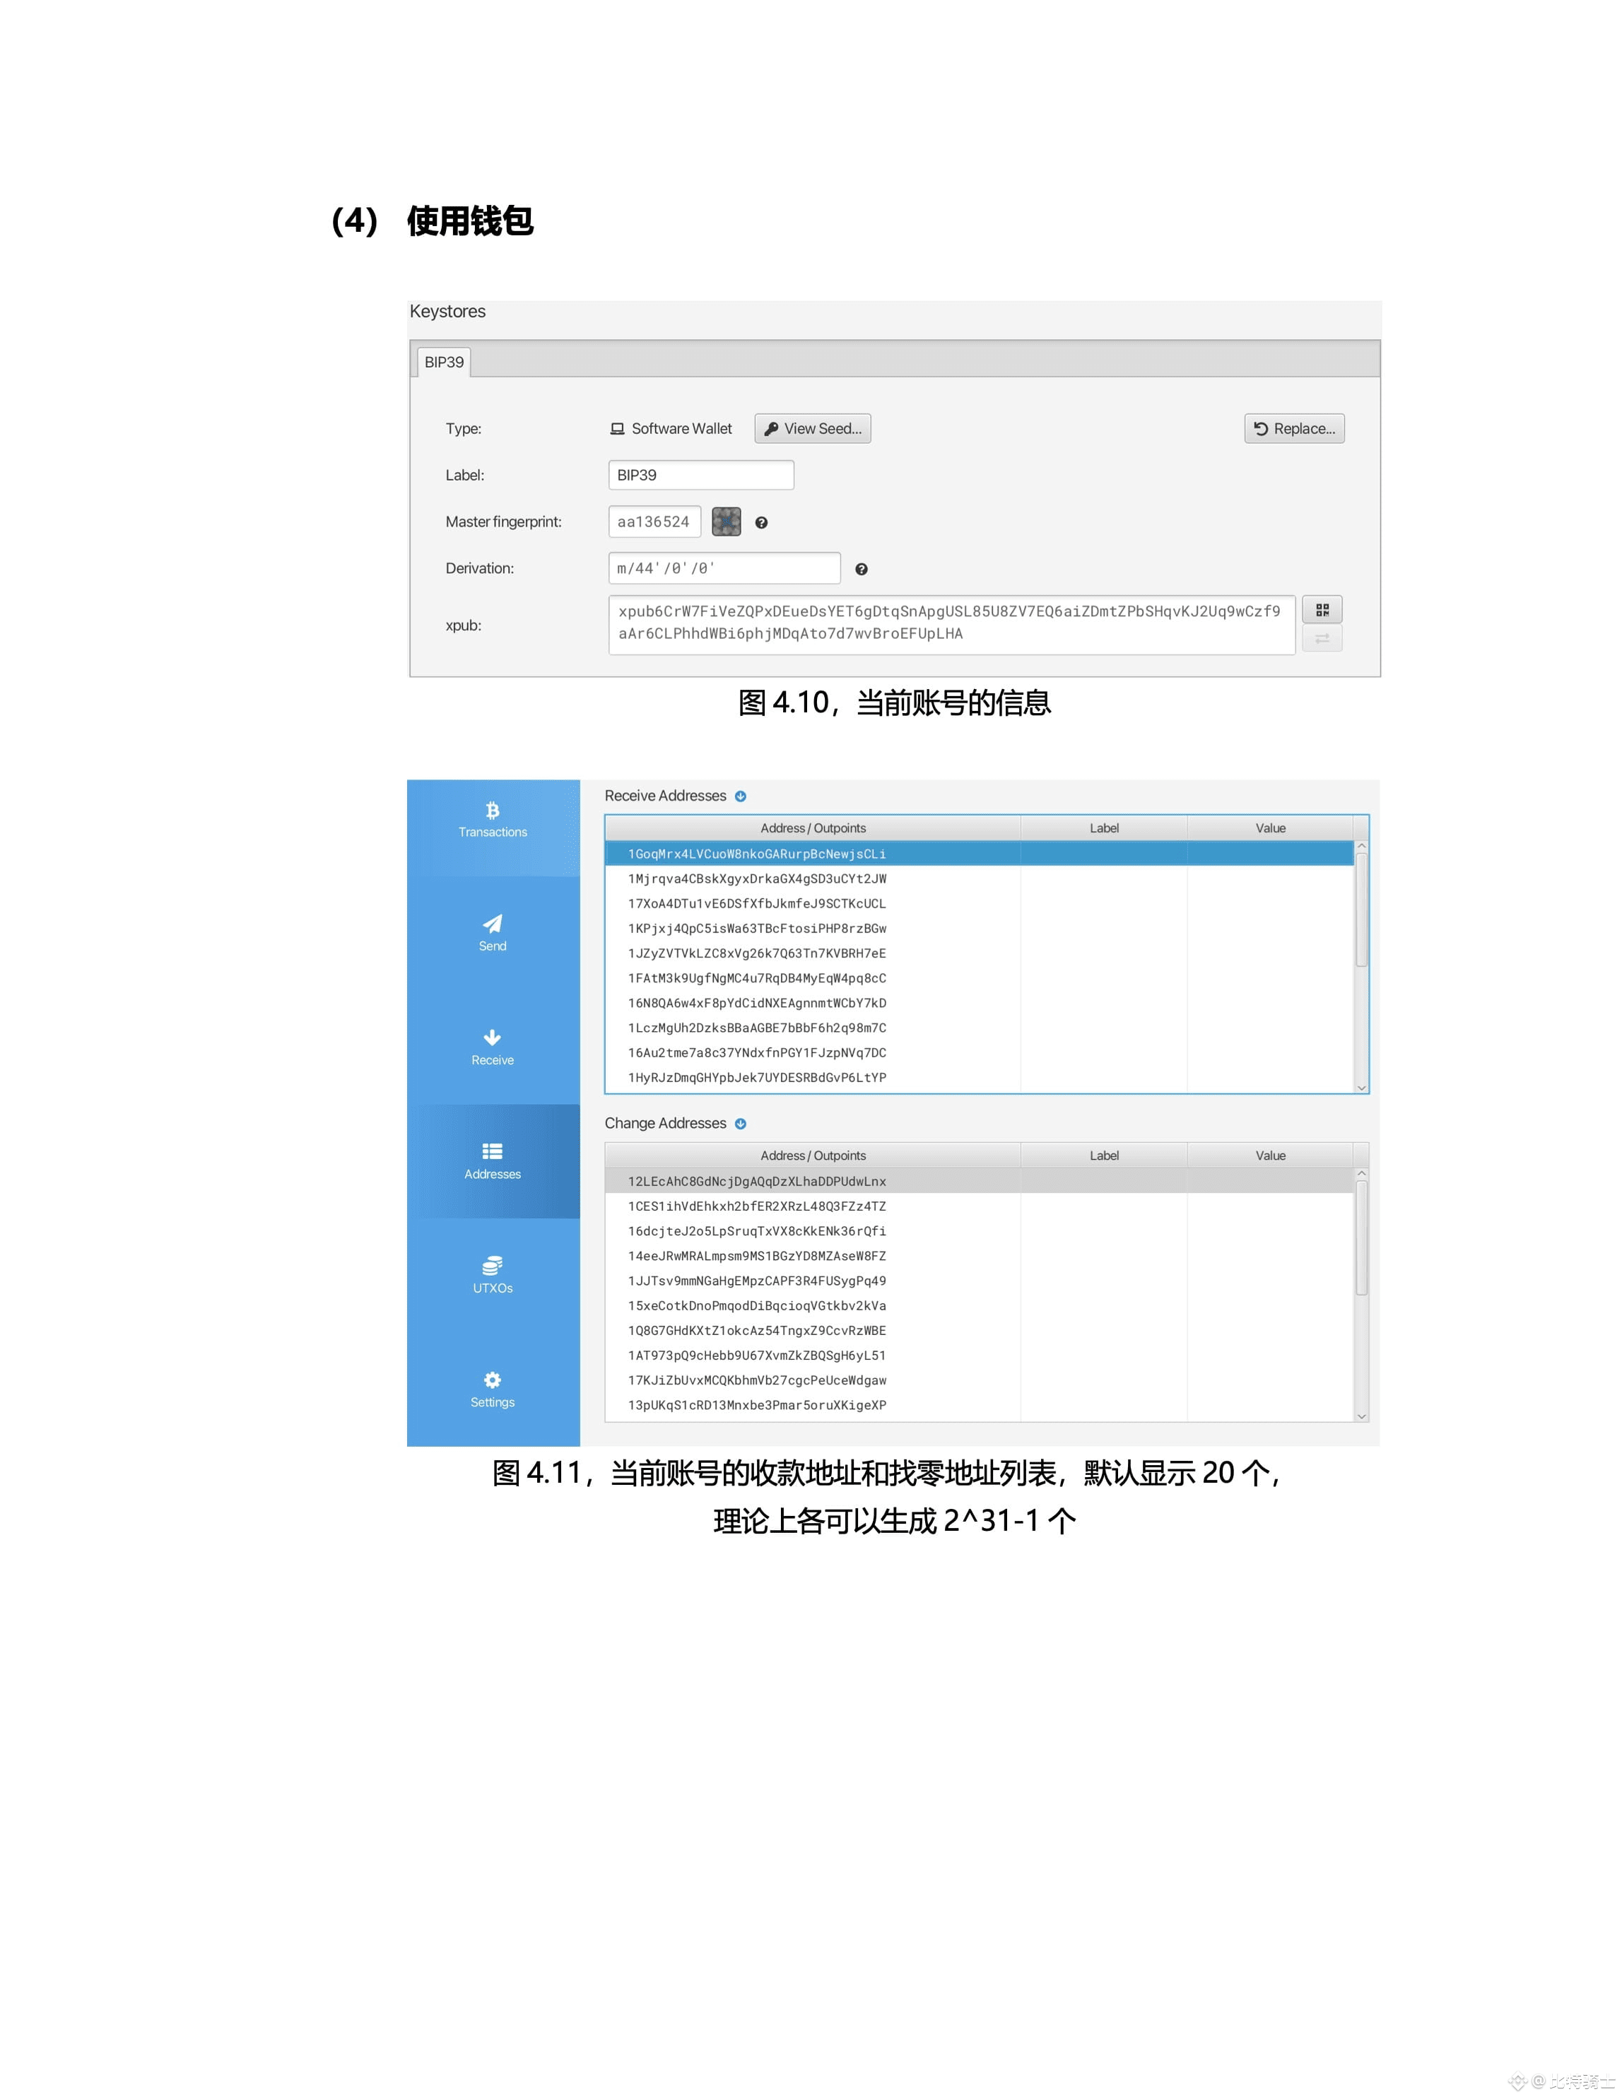This screenshot has width=1622, height=2099.
Task: Select change address 1CES1ihVdEhkxh2bfER2XRzL48Q3FZz4TZ
Action: tap(757, 1206)
